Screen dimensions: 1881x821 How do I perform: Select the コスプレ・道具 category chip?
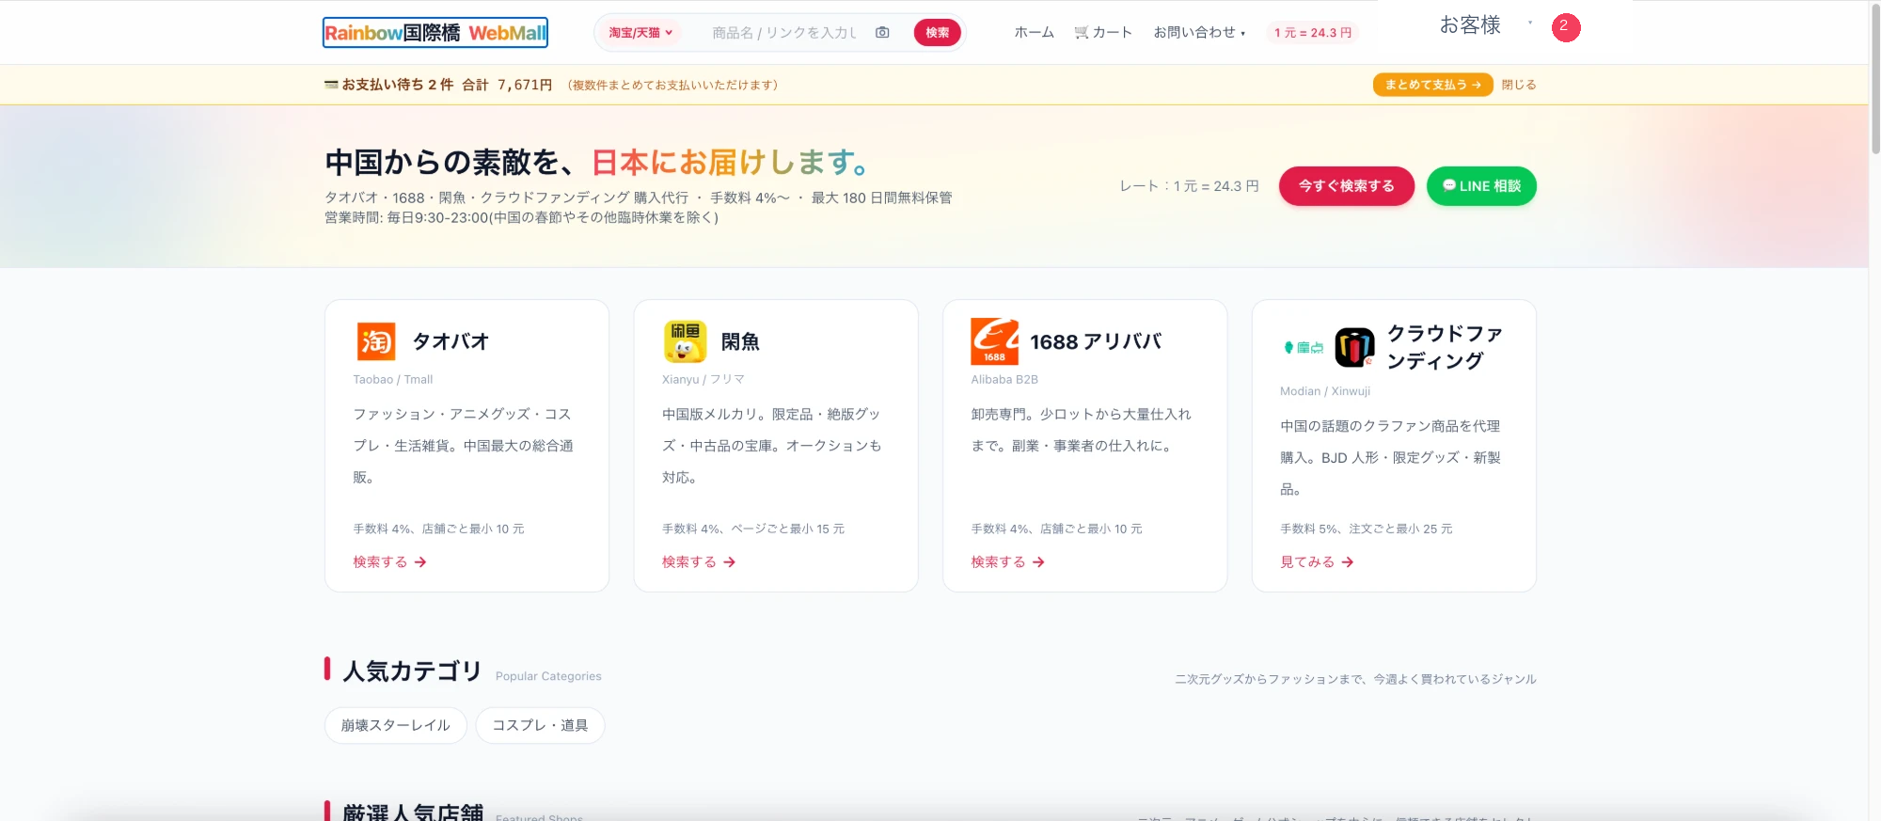[x=540, y=725]
